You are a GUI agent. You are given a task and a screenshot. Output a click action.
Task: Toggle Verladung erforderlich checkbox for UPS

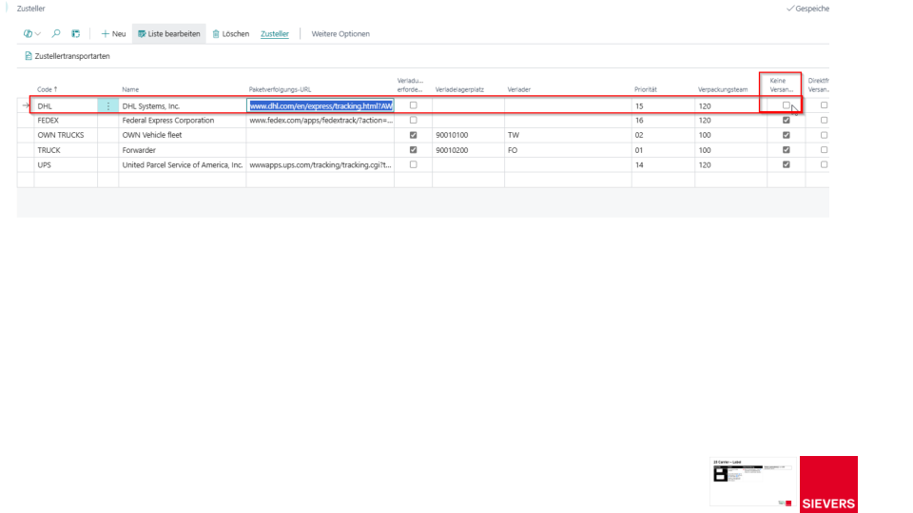click(x=414, y=164)
